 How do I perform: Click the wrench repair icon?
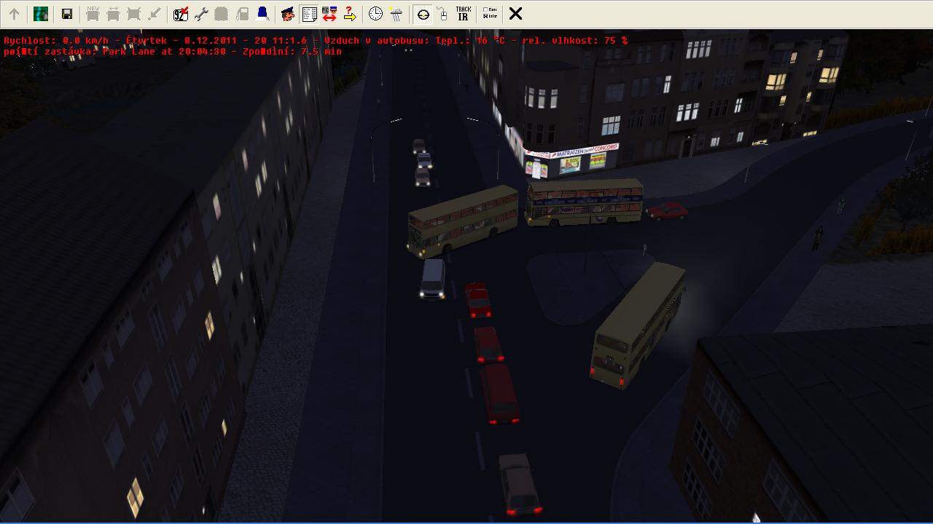(201, 14)
